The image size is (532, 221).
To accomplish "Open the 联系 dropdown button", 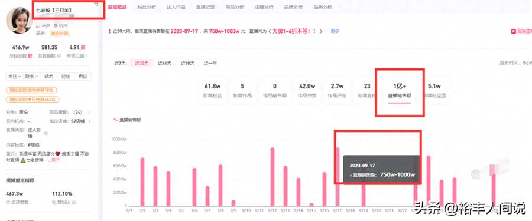I will point(31,77).
